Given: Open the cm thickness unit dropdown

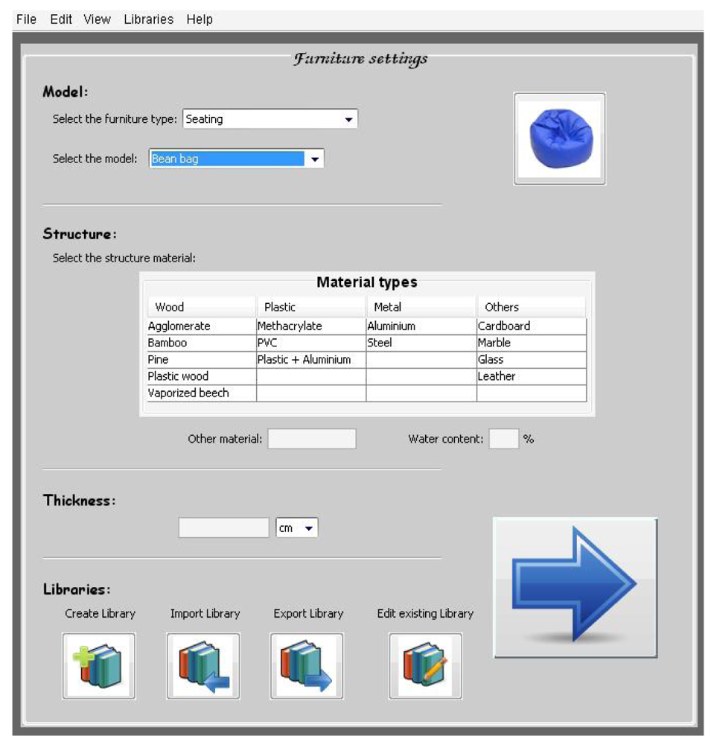Looking at the screenshot, I should point(297,528).
